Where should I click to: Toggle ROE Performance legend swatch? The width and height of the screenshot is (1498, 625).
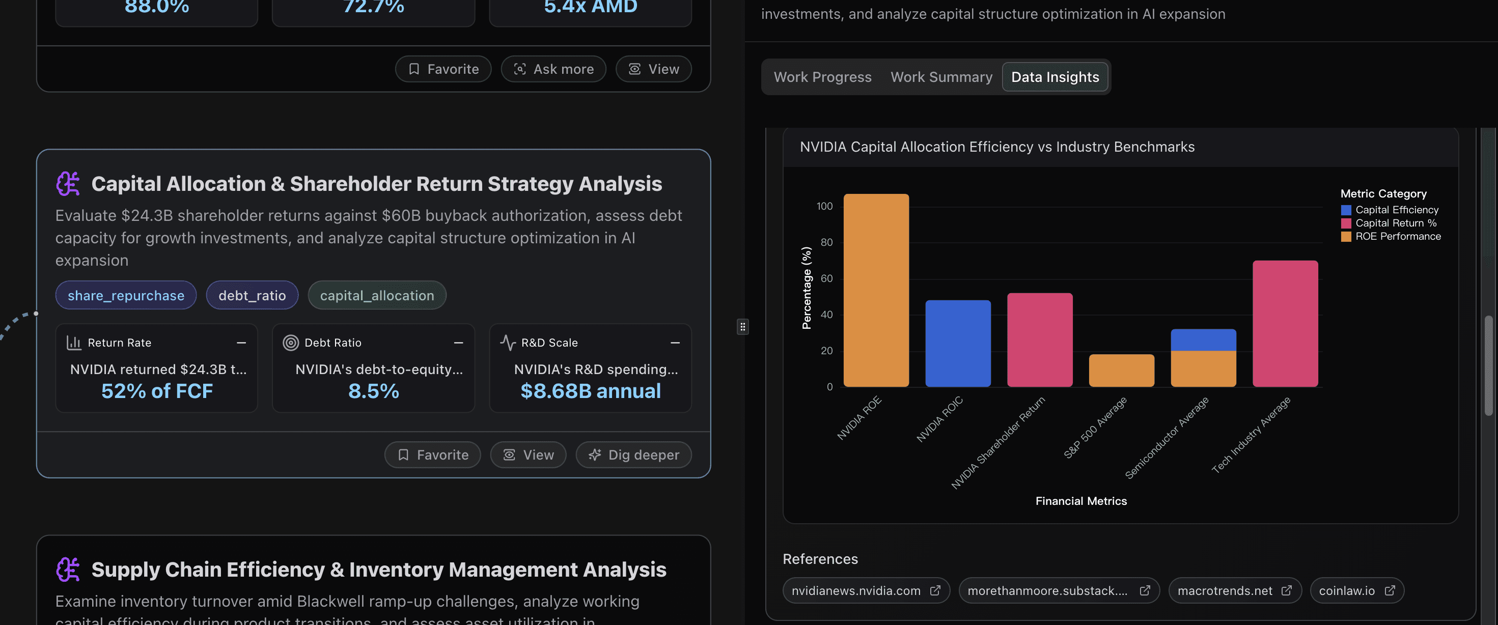(1346, 236)
